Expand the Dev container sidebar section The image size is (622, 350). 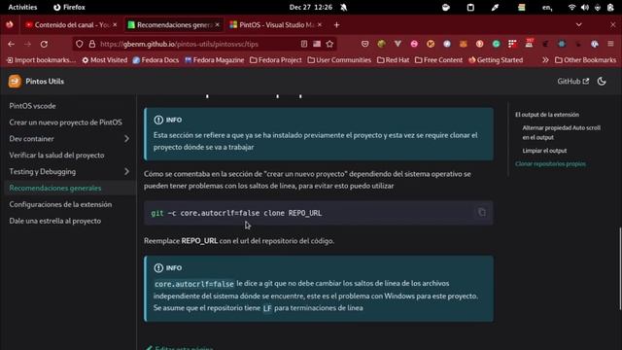coord(126,139)
